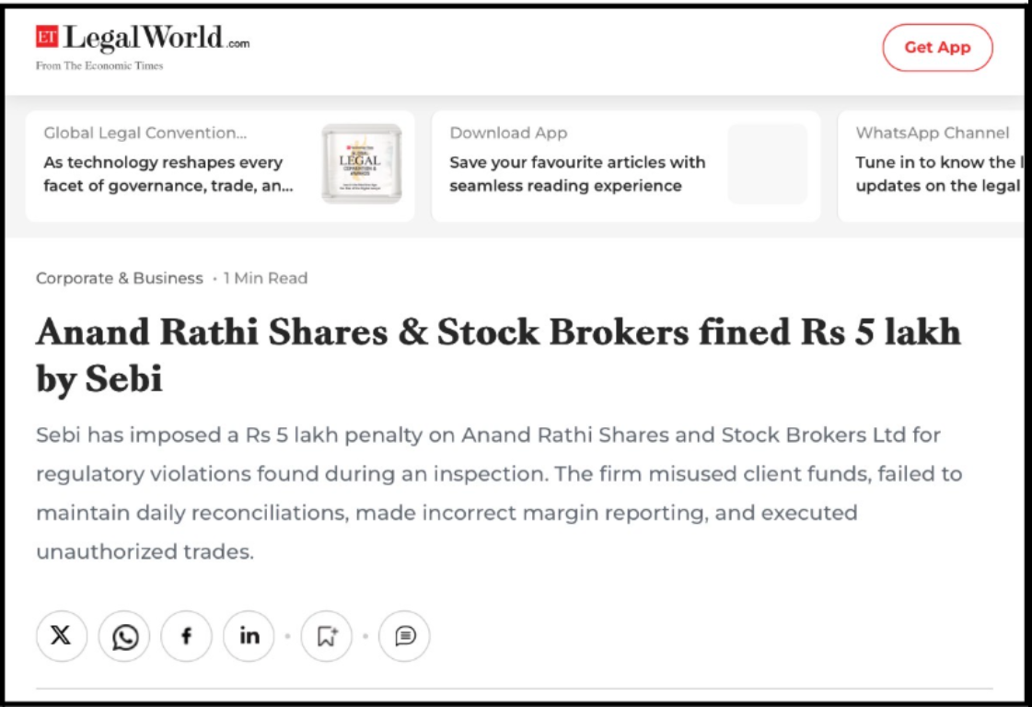Click the From The Economic Times tagline

click(x=99, y=65)
